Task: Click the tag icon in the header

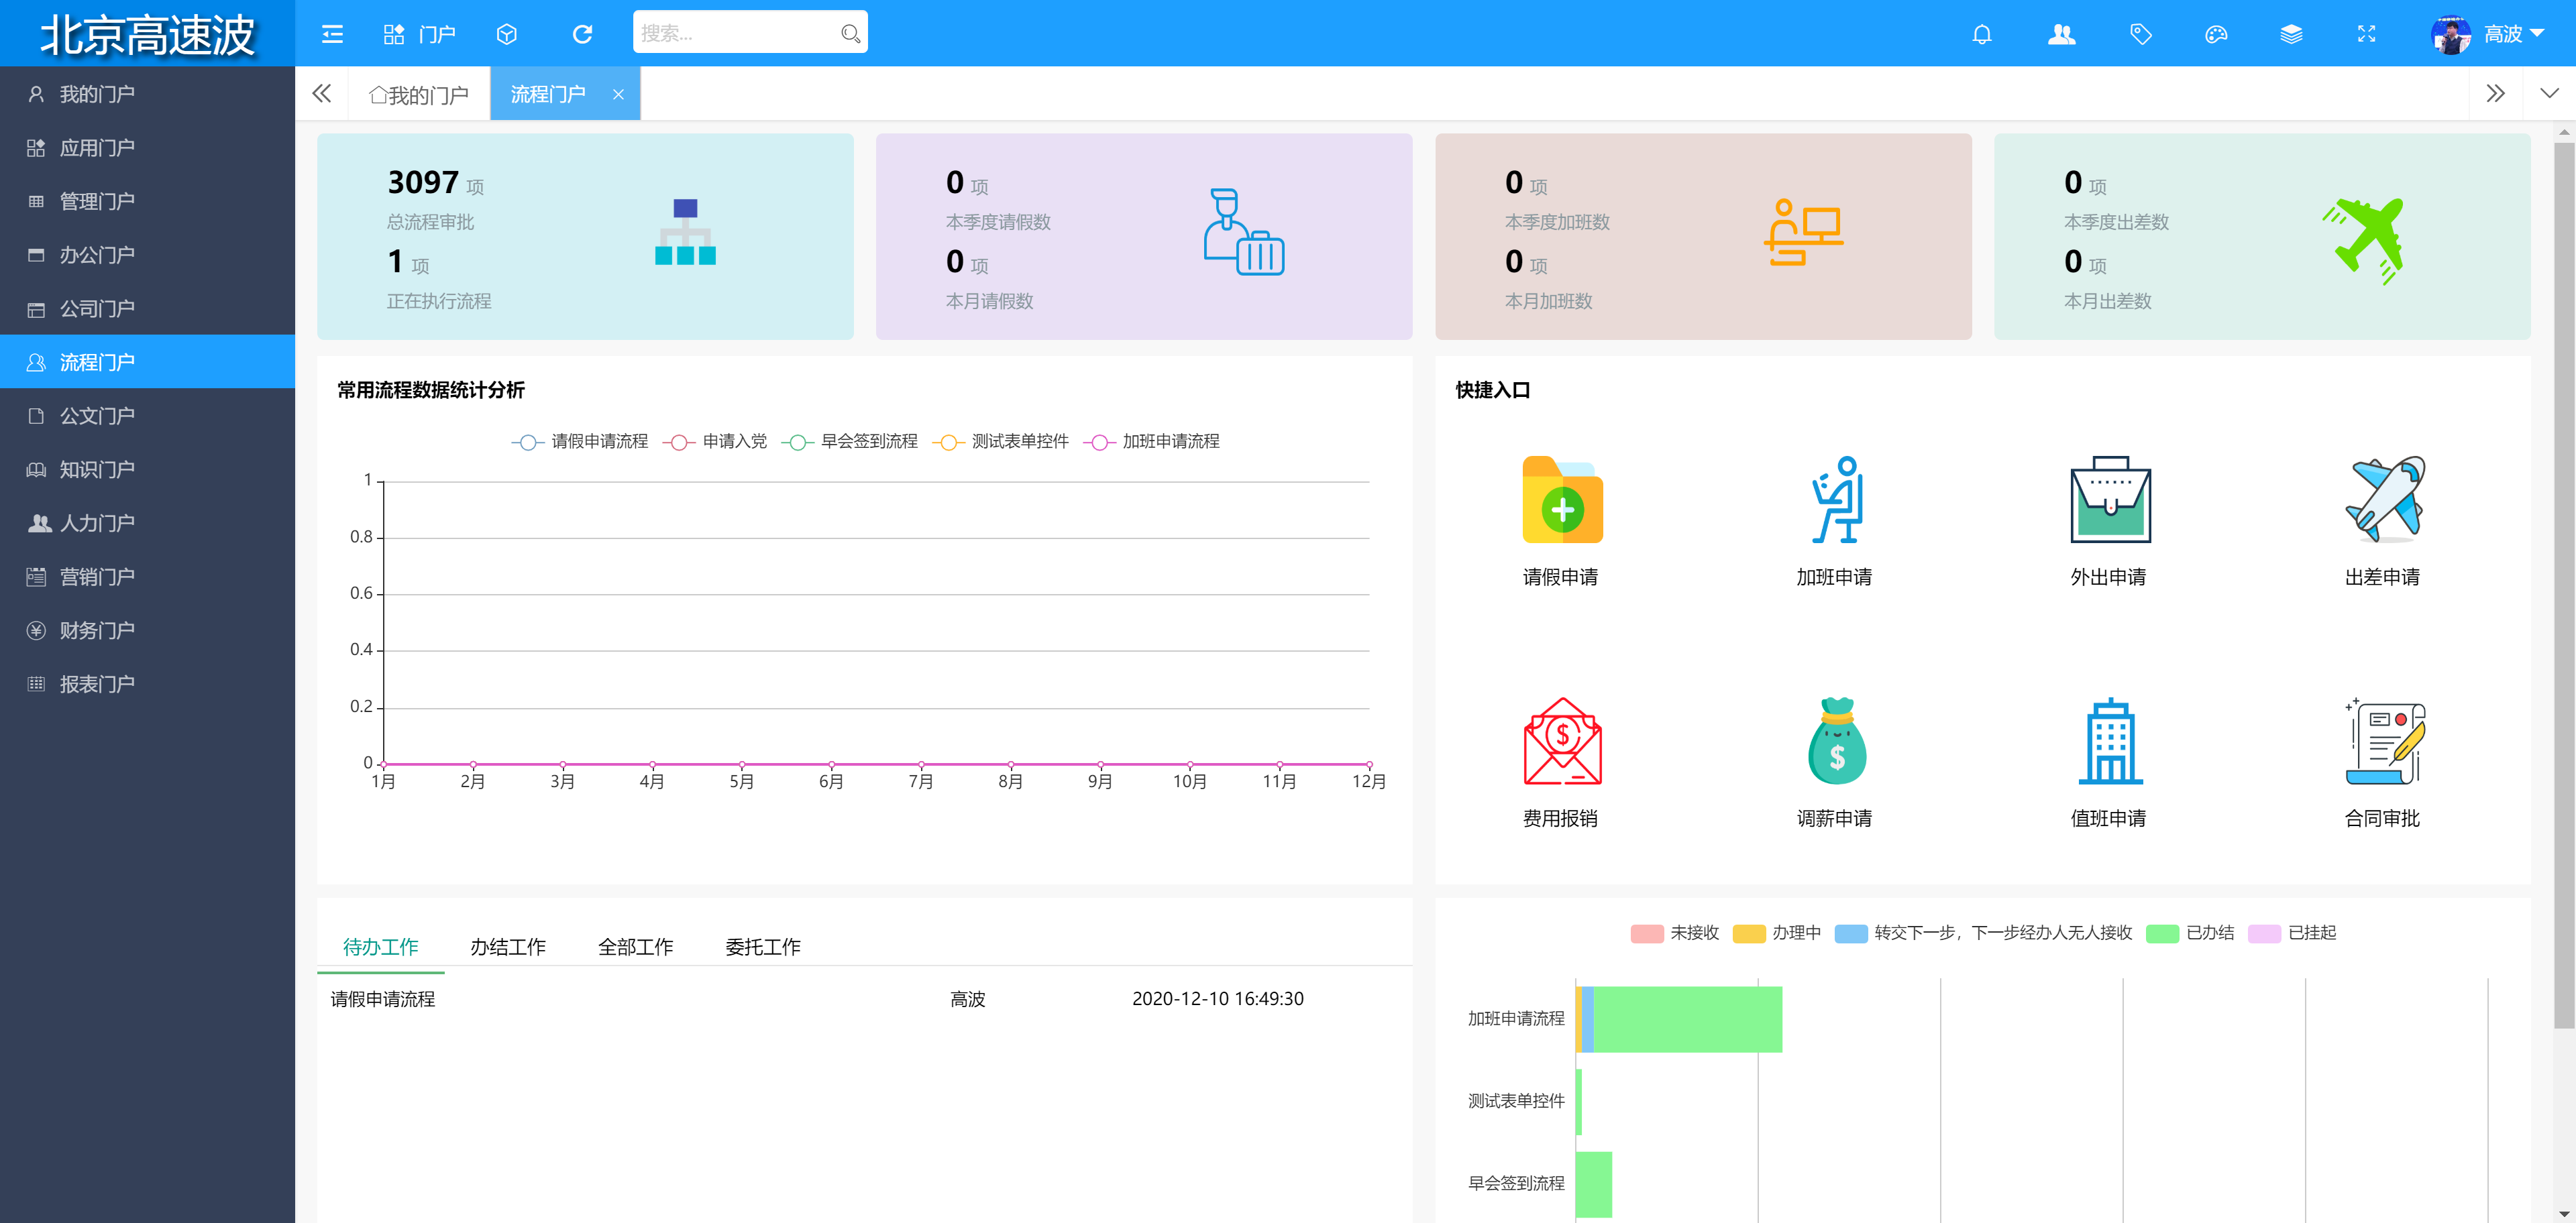Action: click(2141, 33)
